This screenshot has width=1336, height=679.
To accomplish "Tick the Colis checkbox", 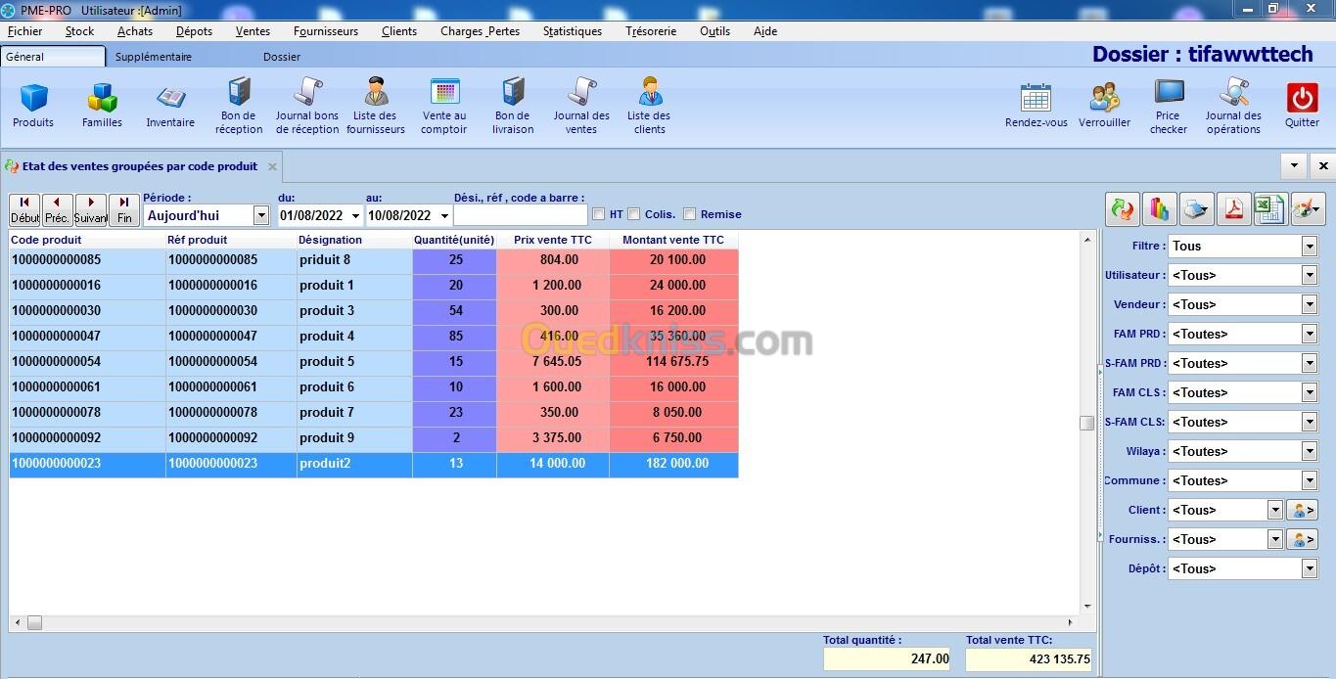I will (634, 214).
